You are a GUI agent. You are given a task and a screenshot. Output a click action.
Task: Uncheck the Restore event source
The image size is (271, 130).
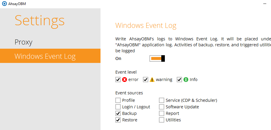118,120
